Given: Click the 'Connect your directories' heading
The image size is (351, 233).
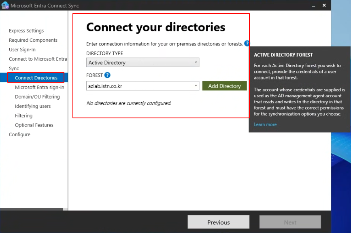Looking at the screenshot, I should click(x=156, y=27).
